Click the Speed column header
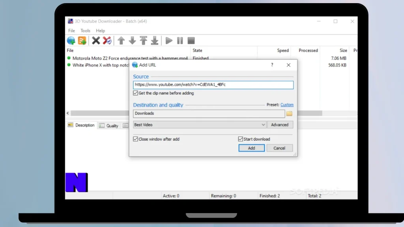404x227 pixels. point(274,50)
